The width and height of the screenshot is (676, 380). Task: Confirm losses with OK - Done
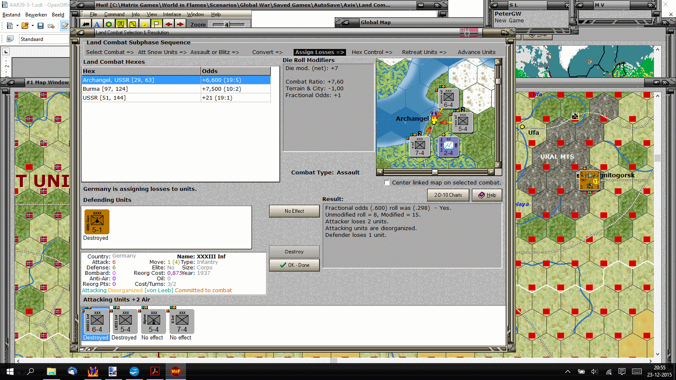[294, 265]
